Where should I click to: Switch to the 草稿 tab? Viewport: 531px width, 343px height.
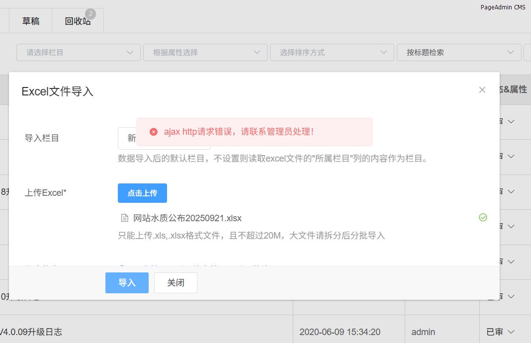point(31,21)
